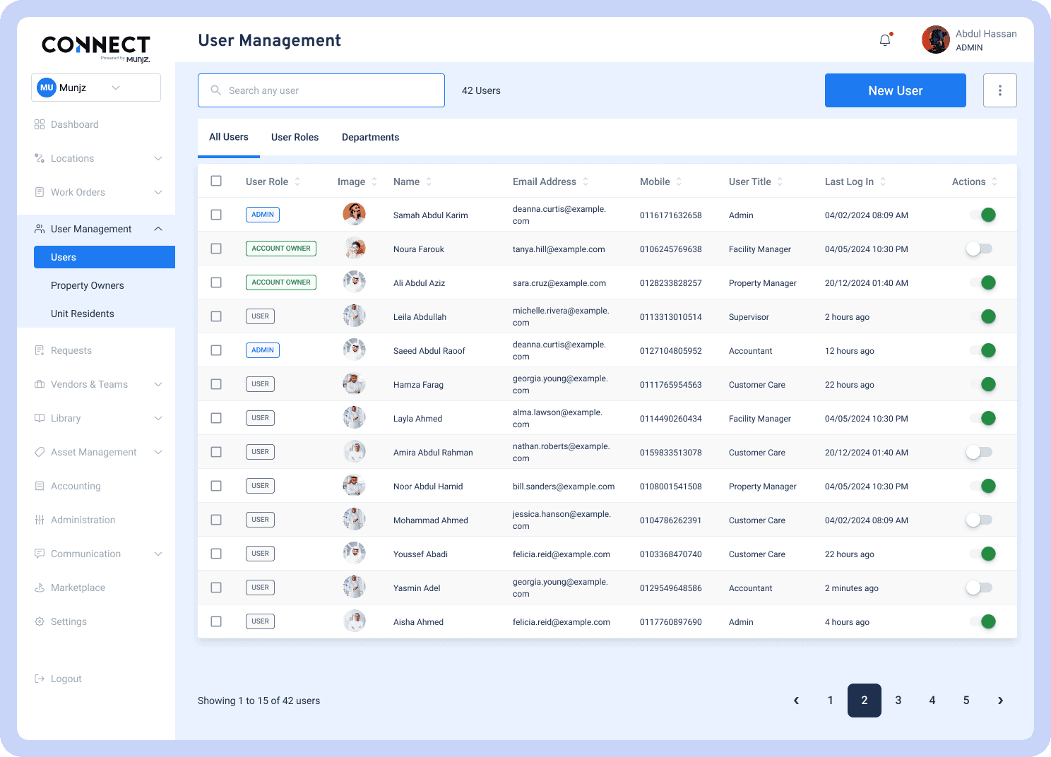
Task: Open the notifications bell
Action: [x=885, y=40]
